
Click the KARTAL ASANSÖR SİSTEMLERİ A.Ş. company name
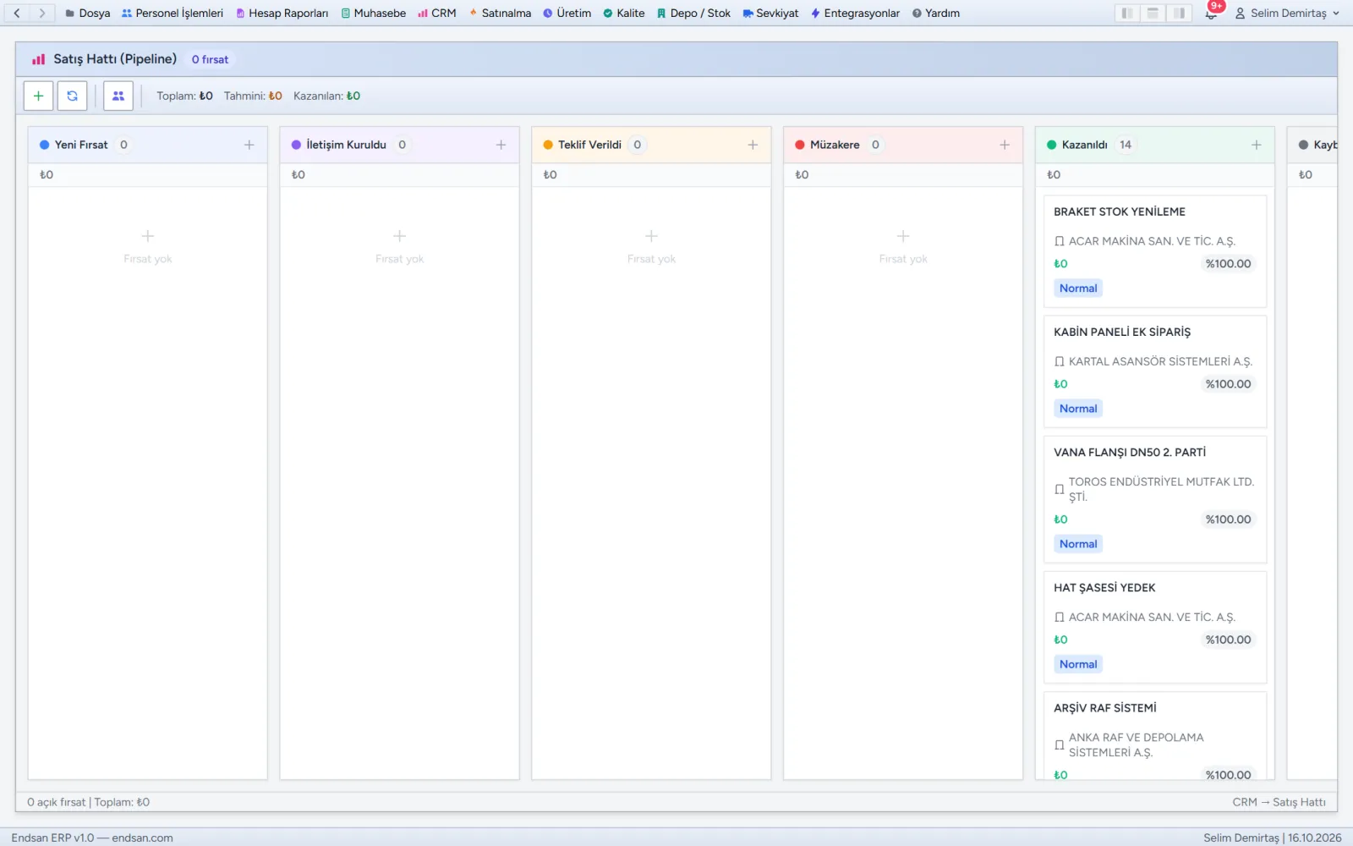pos(1160,361)
